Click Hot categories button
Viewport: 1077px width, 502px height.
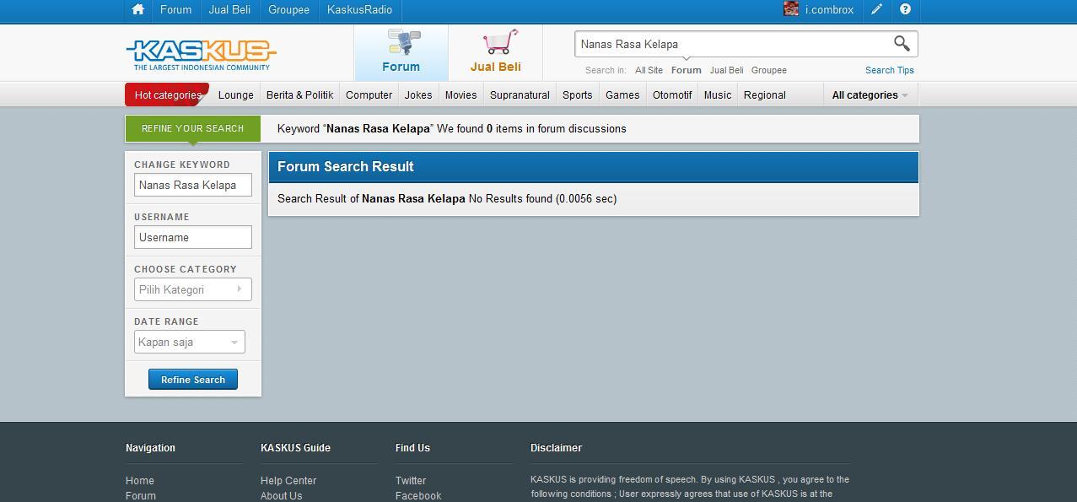point(167,94)
